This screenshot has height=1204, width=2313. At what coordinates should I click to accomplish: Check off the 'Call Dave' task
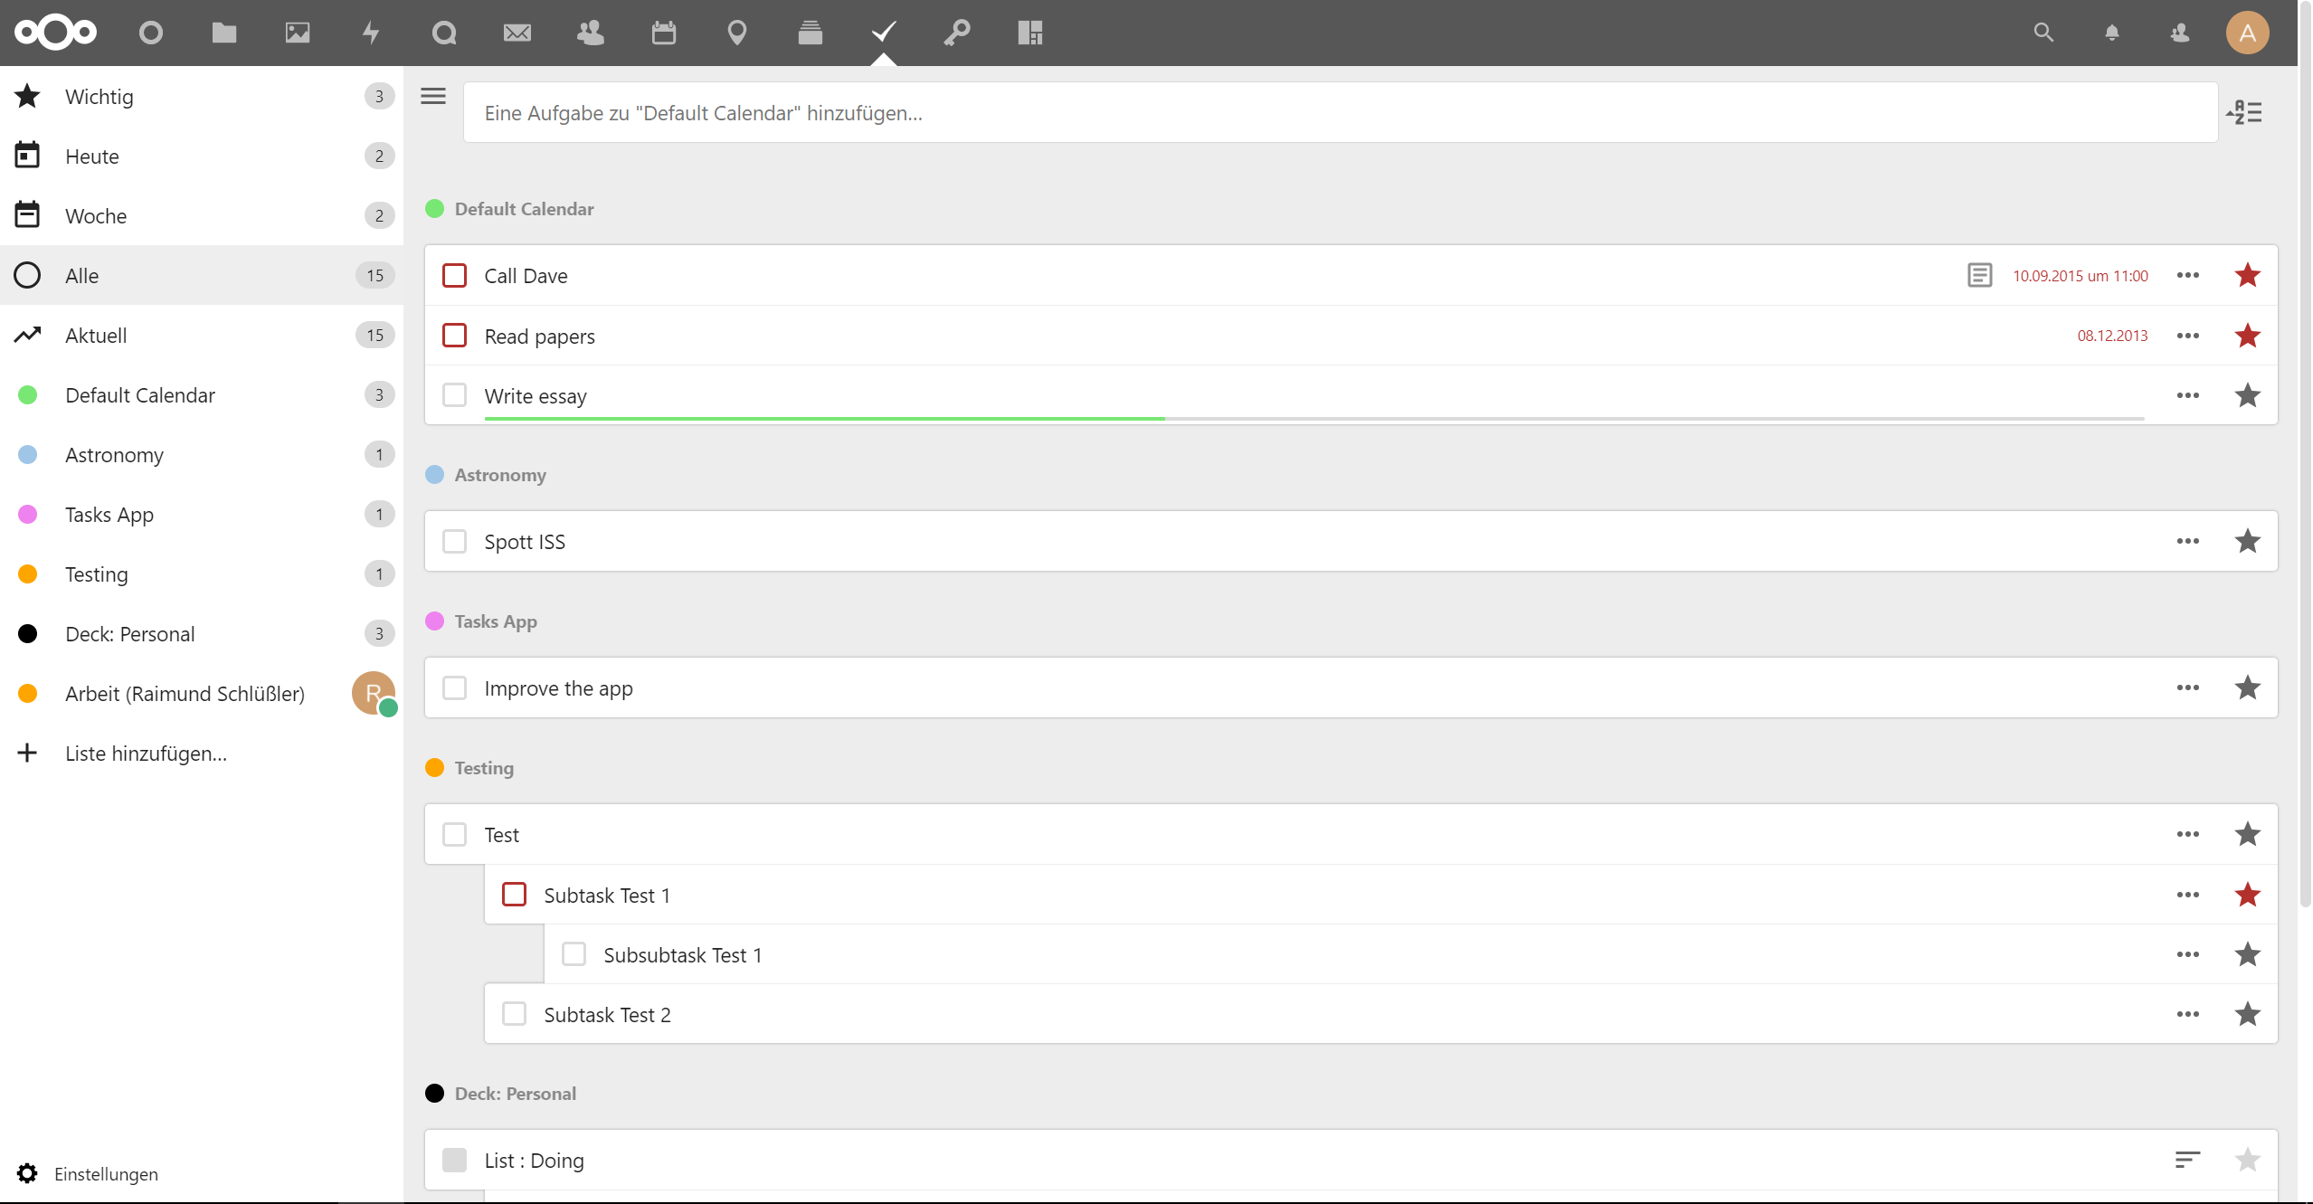456,275
